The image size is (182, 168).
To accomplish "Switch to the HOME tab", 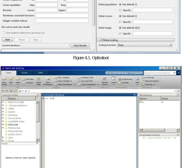I will [x=9, y=73].
